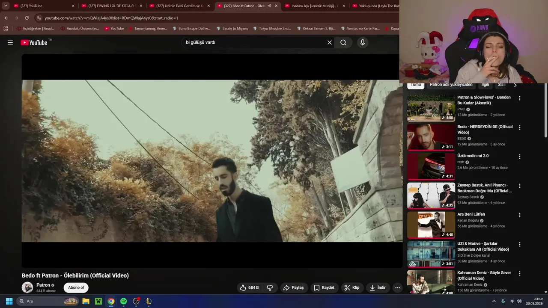Open more video actions ellipsis

point(397,287)
